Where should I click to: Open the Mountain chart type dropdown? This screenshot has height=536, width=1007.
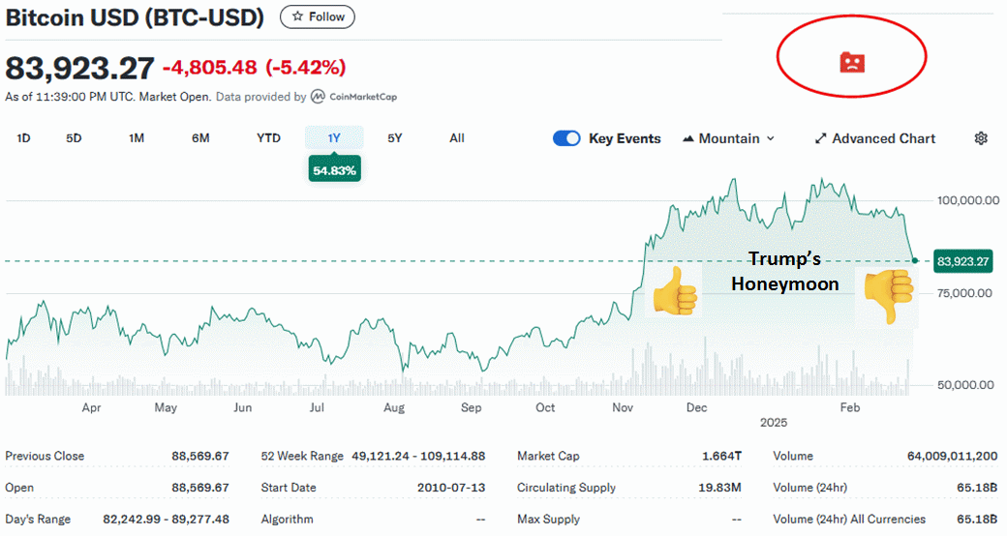pos(729,138)
